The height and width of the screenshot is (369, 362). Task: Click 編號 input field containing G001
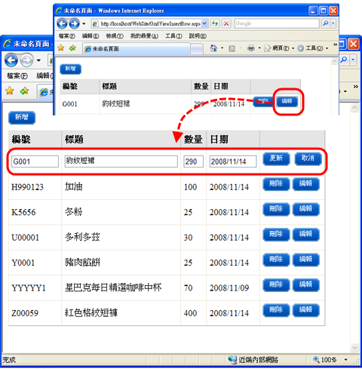(35, 161)
